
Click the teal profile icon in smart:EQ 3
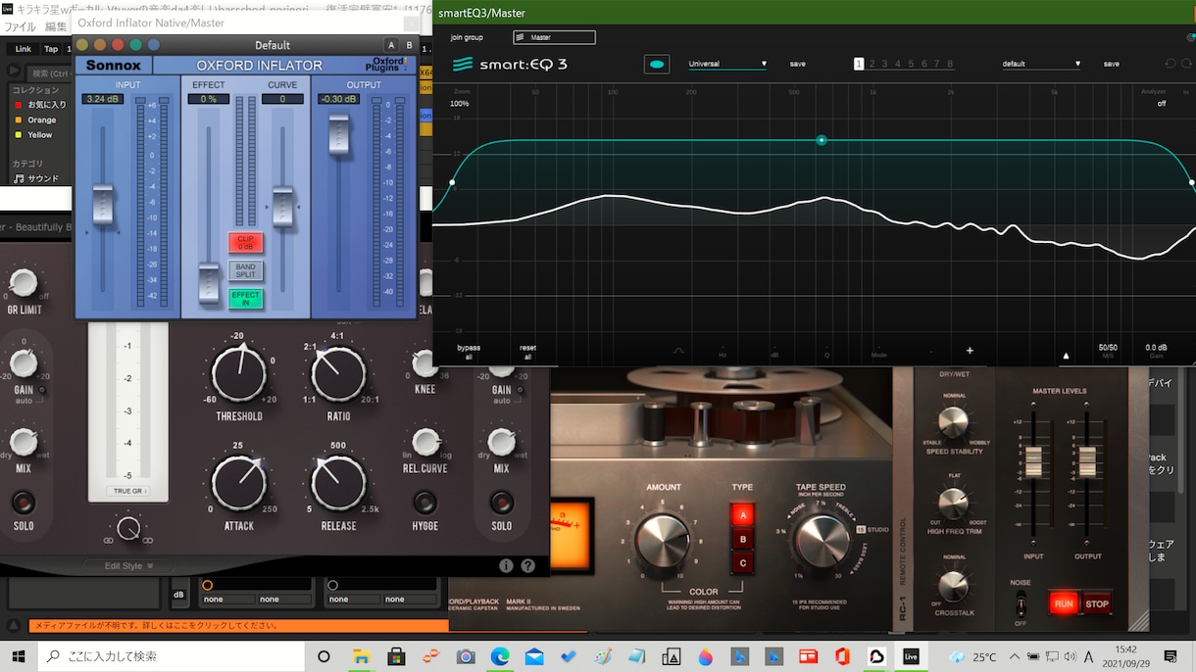tap(657, 64)
